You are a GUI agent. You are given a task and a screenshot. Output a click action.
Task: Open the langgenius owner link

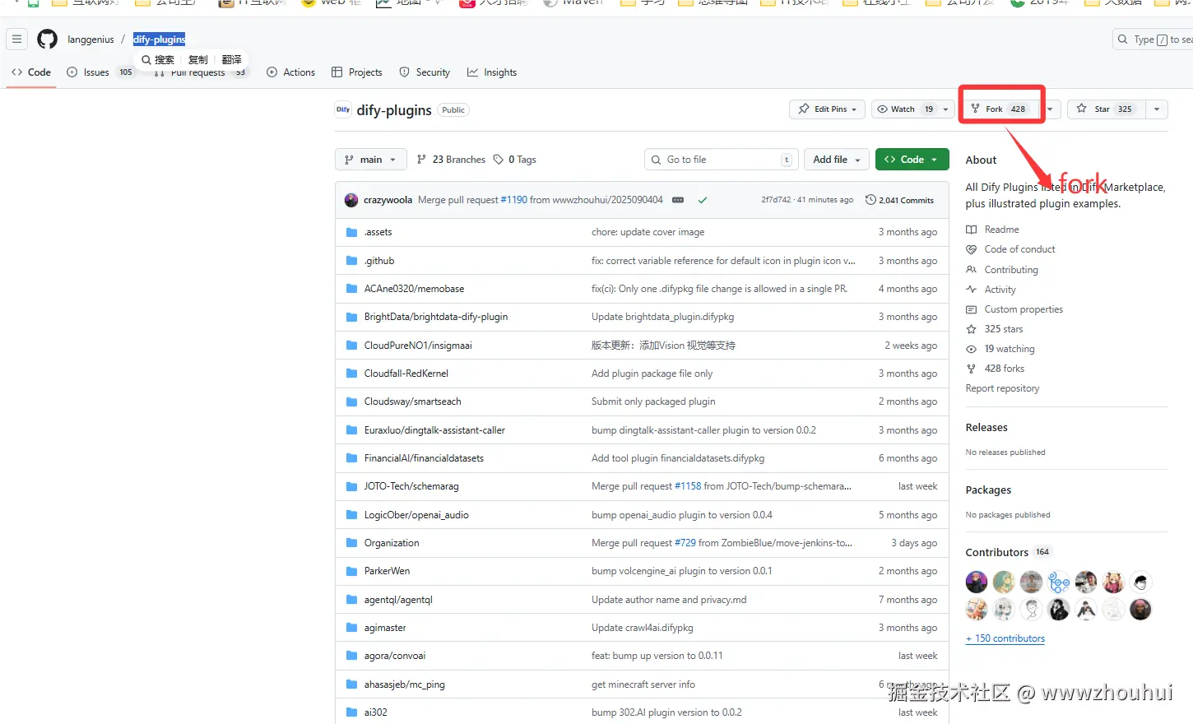pyautogui.click(x=91, y=39)
